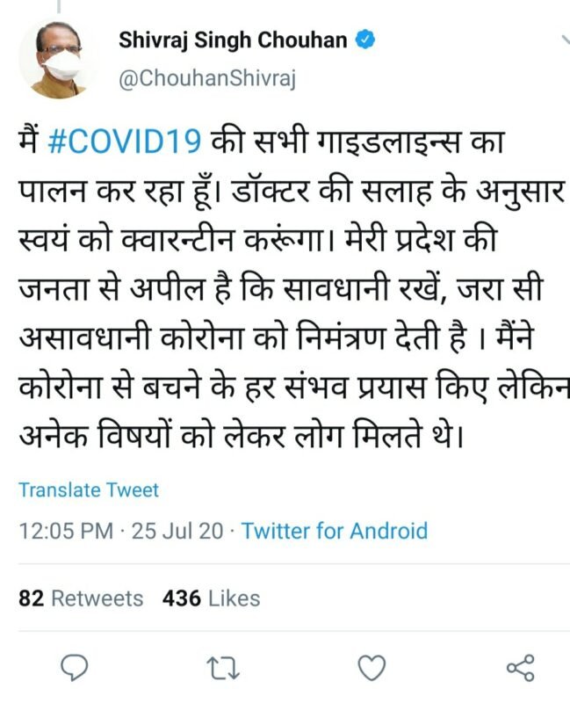Image resolution: width=570 pixels, height=703 pixels.
Task: Like the tweet with heart icon
Action: tap(372, 668)
